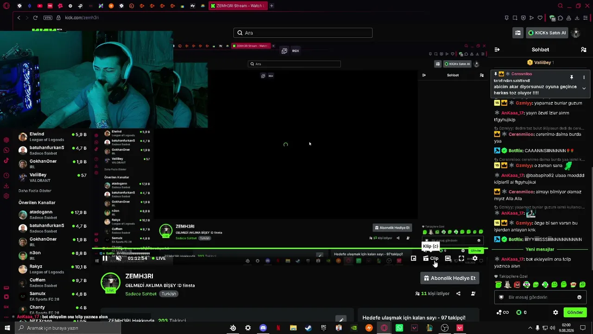
Task: Click the Turkish language tag
Action: click(x=169, y=294)
